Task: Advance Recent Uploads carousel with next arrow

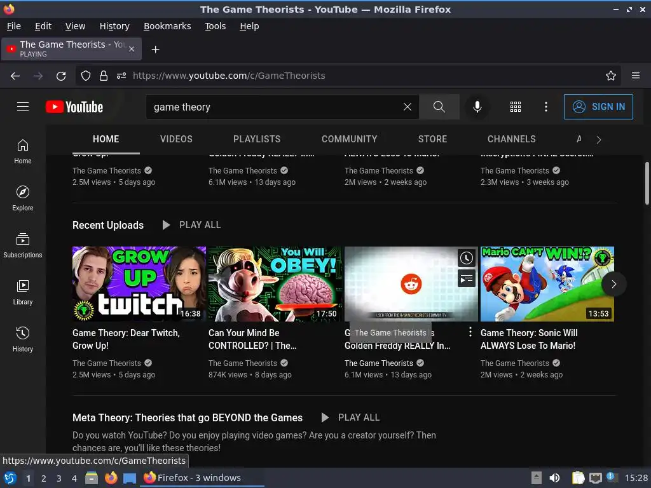Action: point(613,284)
